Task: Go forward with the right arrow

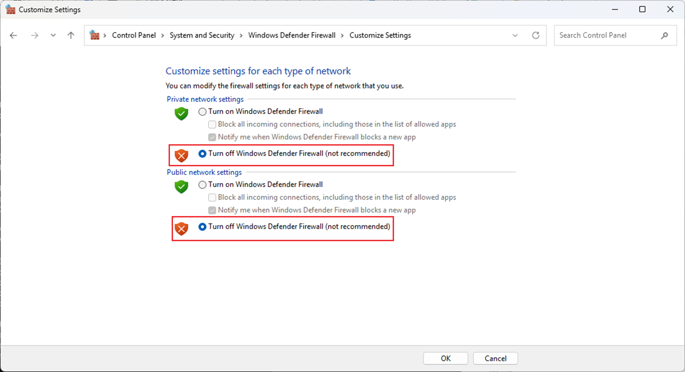Action: tap(35, 35)
